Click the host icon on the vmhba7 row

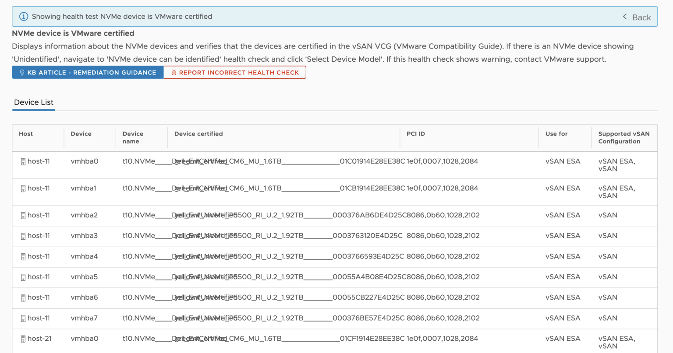(23, 318)
